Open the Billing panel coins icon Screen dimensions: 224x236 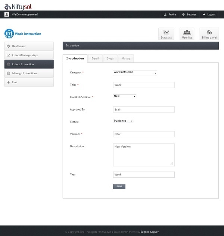(x=209, y=32)
